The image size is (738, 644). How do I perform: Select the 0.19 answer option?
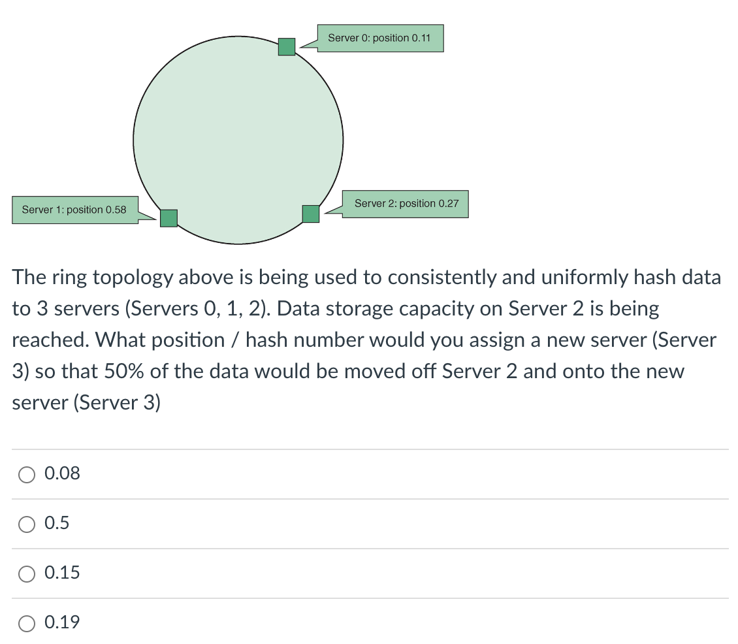point(27,623)
